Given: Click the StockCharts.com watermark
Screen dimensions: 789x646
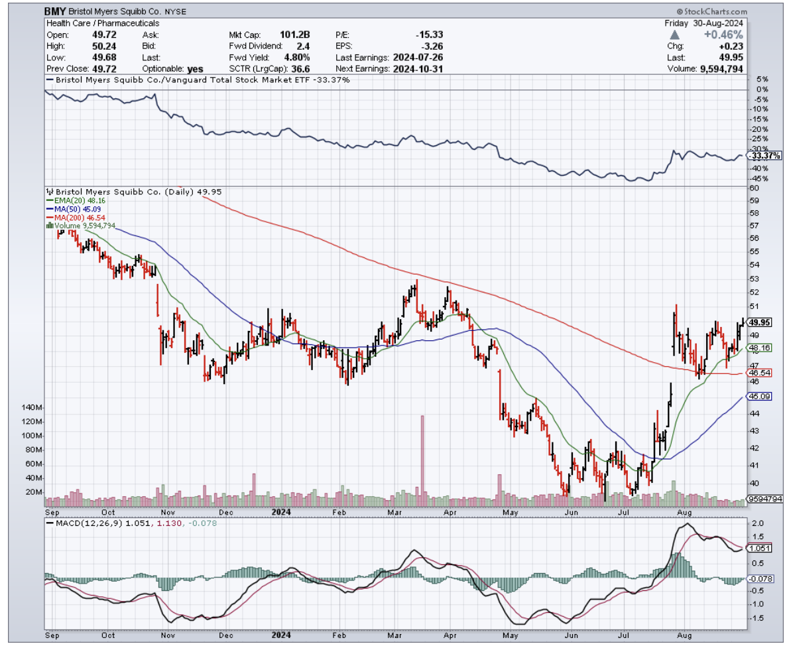Looking at the screenshot, I should pos(711,12).
